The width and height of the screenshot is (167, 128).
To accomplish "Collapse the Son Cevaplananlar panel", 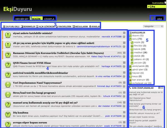I will coord(162,88).
